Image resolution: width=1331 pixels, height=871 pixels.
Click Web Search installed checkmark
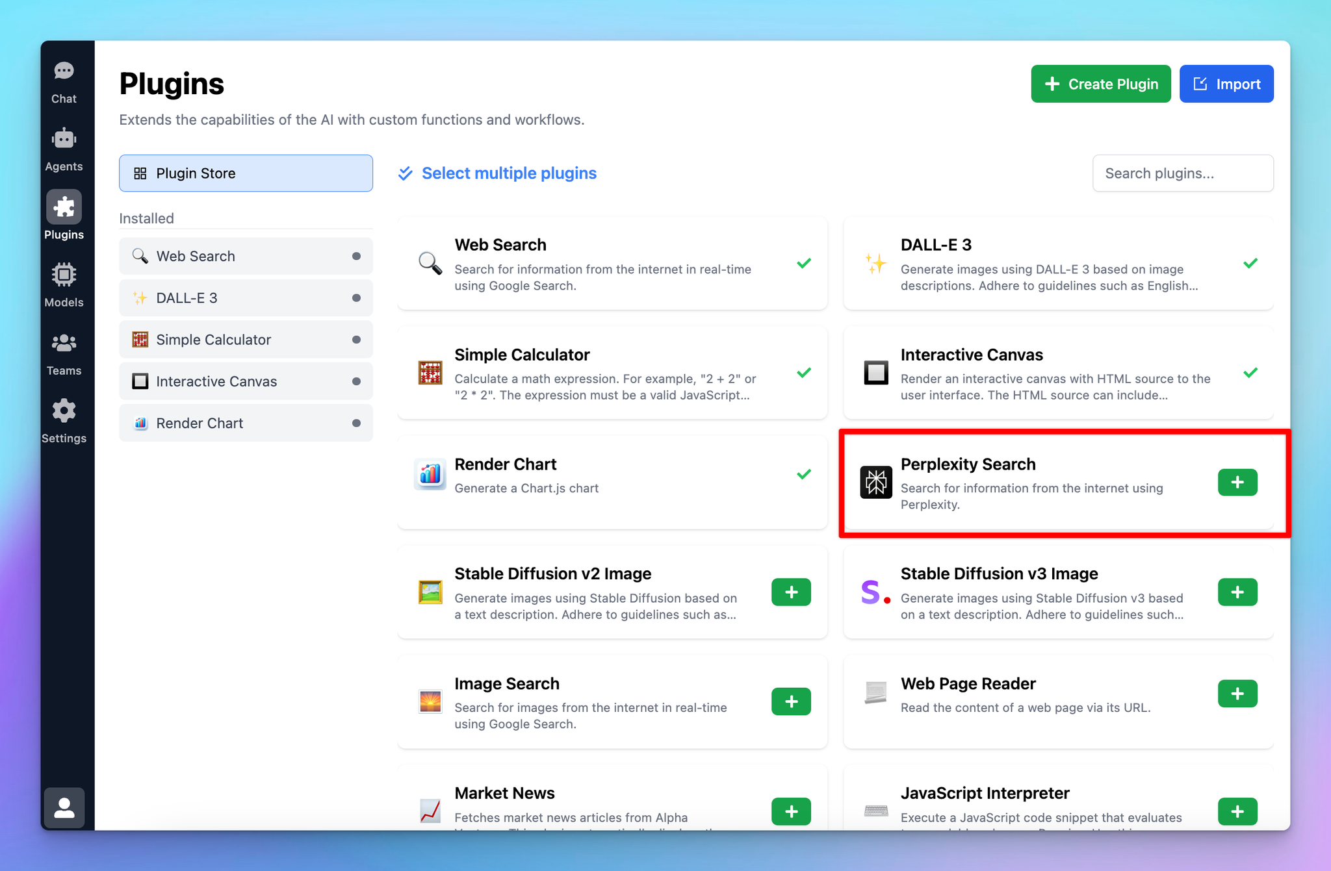coord(804,263)
